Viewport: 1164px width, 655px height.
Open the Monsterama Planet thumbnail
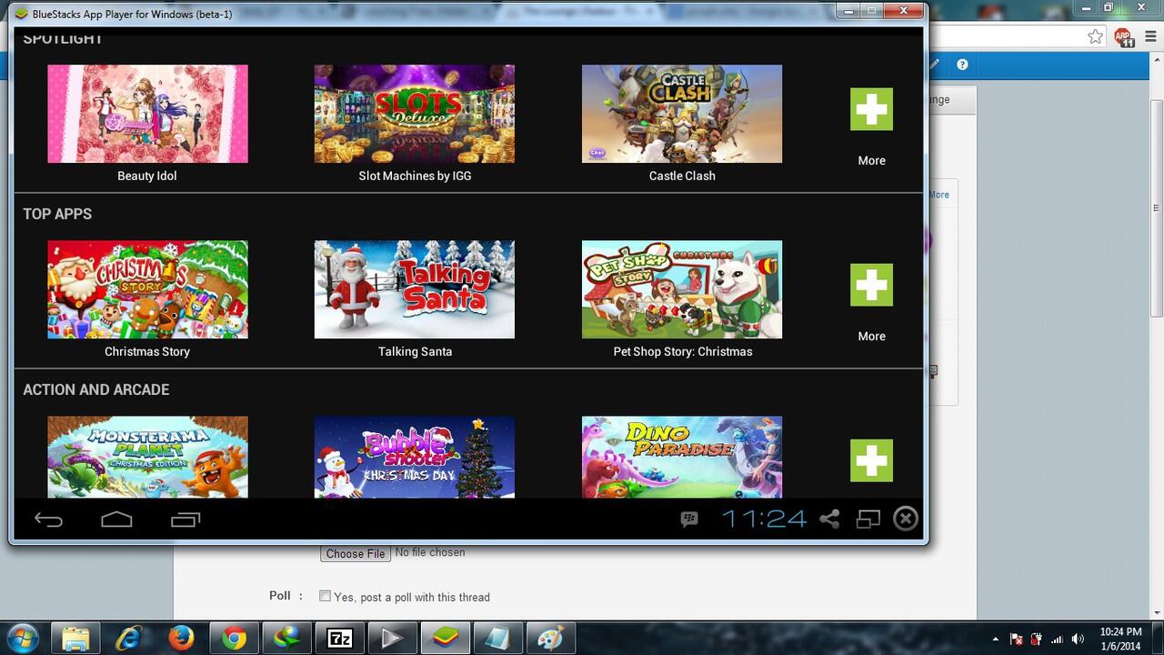coord(147,457)
